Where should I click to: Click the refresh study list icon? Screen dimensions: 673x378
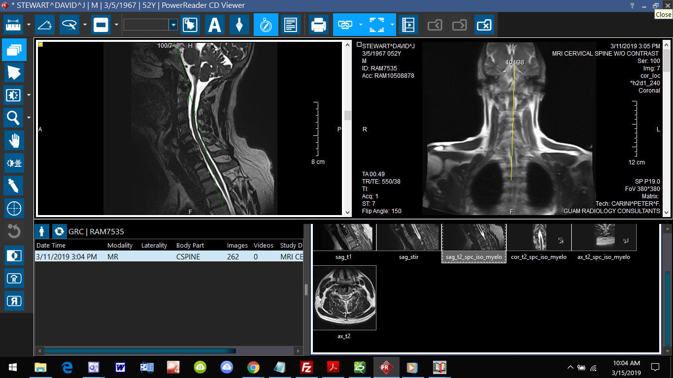pos(59,231)
